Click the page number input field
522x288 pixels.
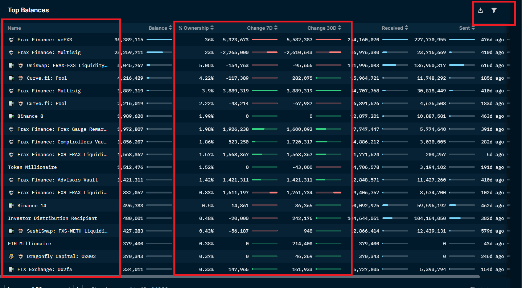tap(14, 286)
